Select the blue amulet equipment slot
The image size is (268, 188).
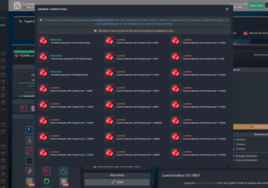tap(30, 130)
